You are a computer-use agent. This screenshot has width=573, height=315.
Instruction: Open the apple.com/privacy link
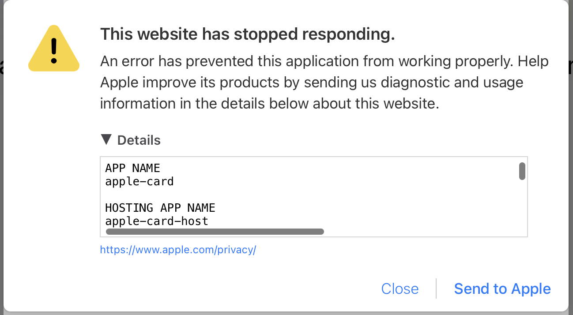178,250
